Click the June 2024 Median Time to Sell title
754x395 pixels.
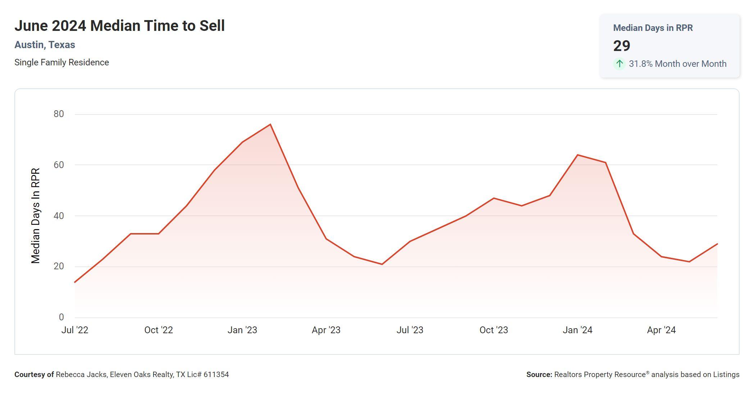point(119,26)
